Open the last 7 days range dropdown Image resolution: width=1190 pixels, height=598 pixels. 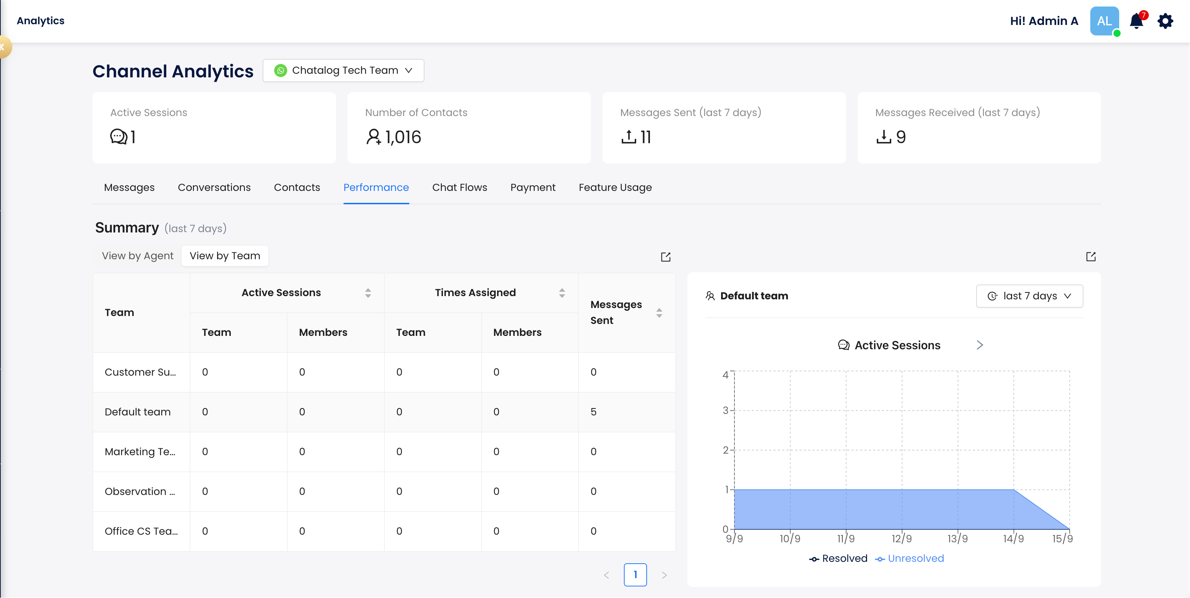pos(1029,296)
